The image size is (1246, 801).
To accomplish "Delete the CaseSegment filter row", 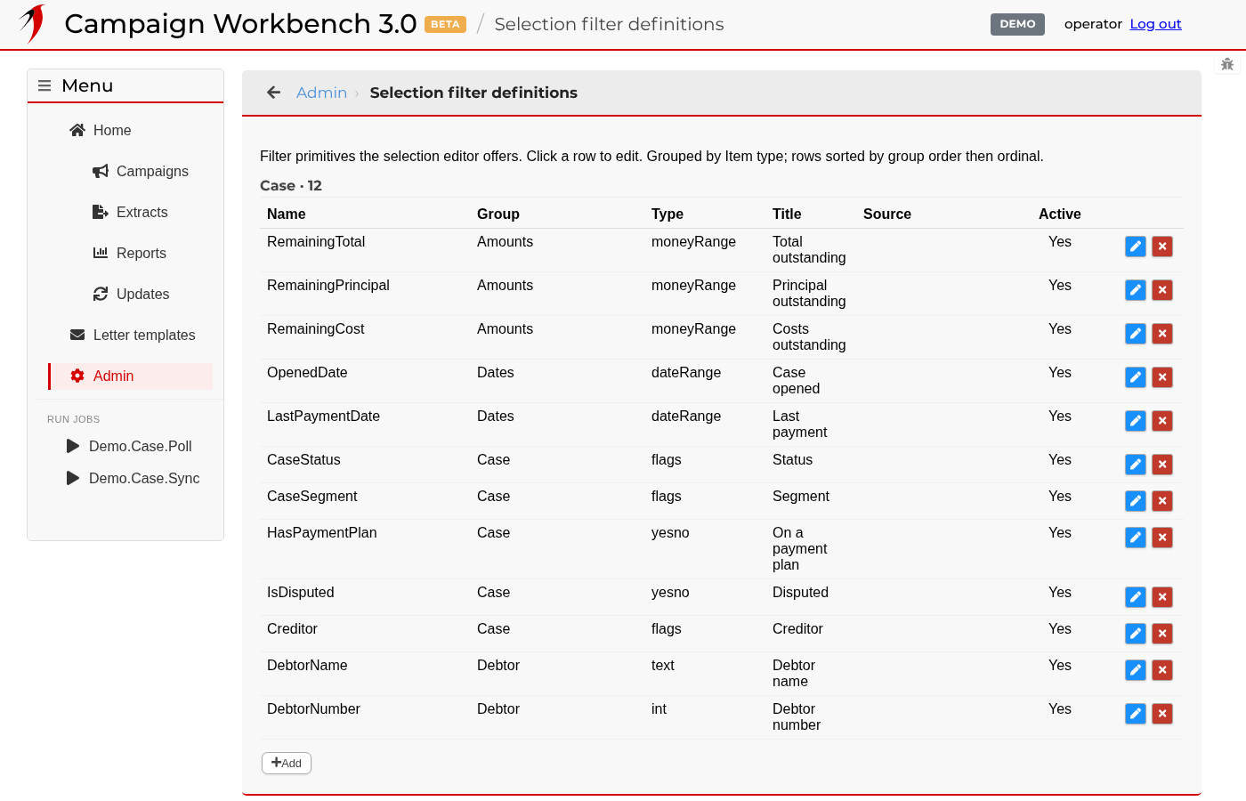I will coord(1162,501).
